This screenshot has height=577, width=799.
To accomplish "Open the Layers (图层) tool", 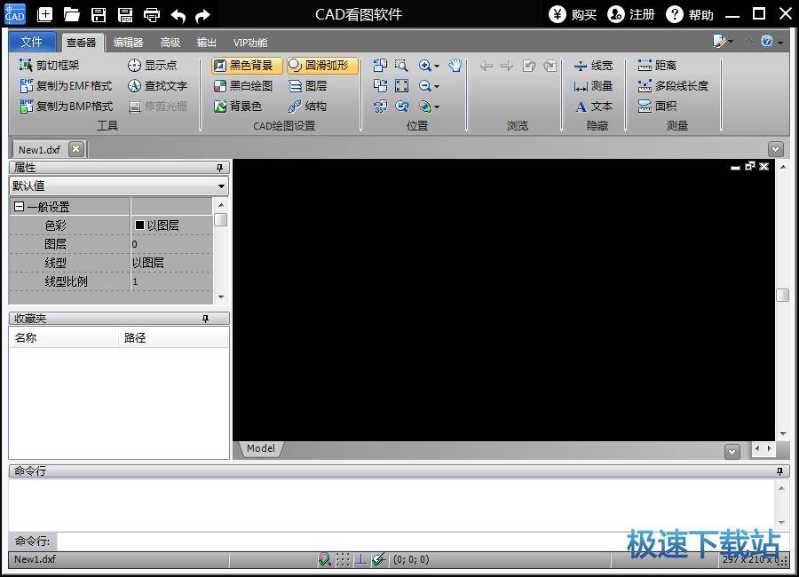I will 307,86.
